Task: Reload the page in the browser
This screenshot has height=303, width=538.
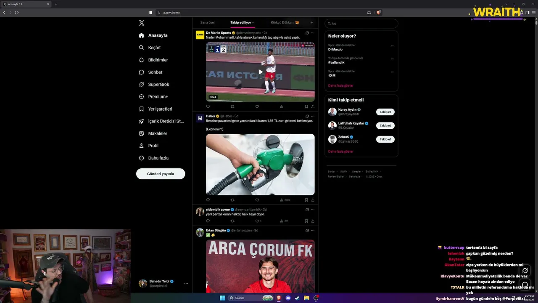Action: (17, 13)
